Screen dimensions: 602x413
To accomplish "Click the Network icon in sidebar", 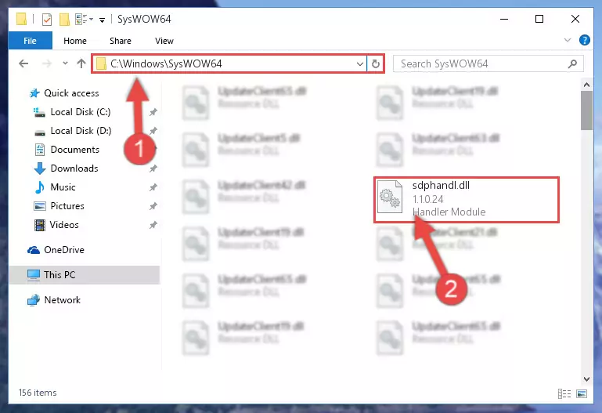I will (x=34, y=300).
